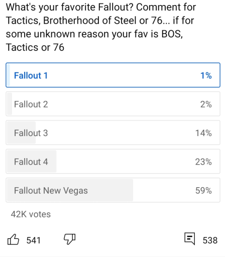
Task: Click the 541 like count
Action: point(34,240)
